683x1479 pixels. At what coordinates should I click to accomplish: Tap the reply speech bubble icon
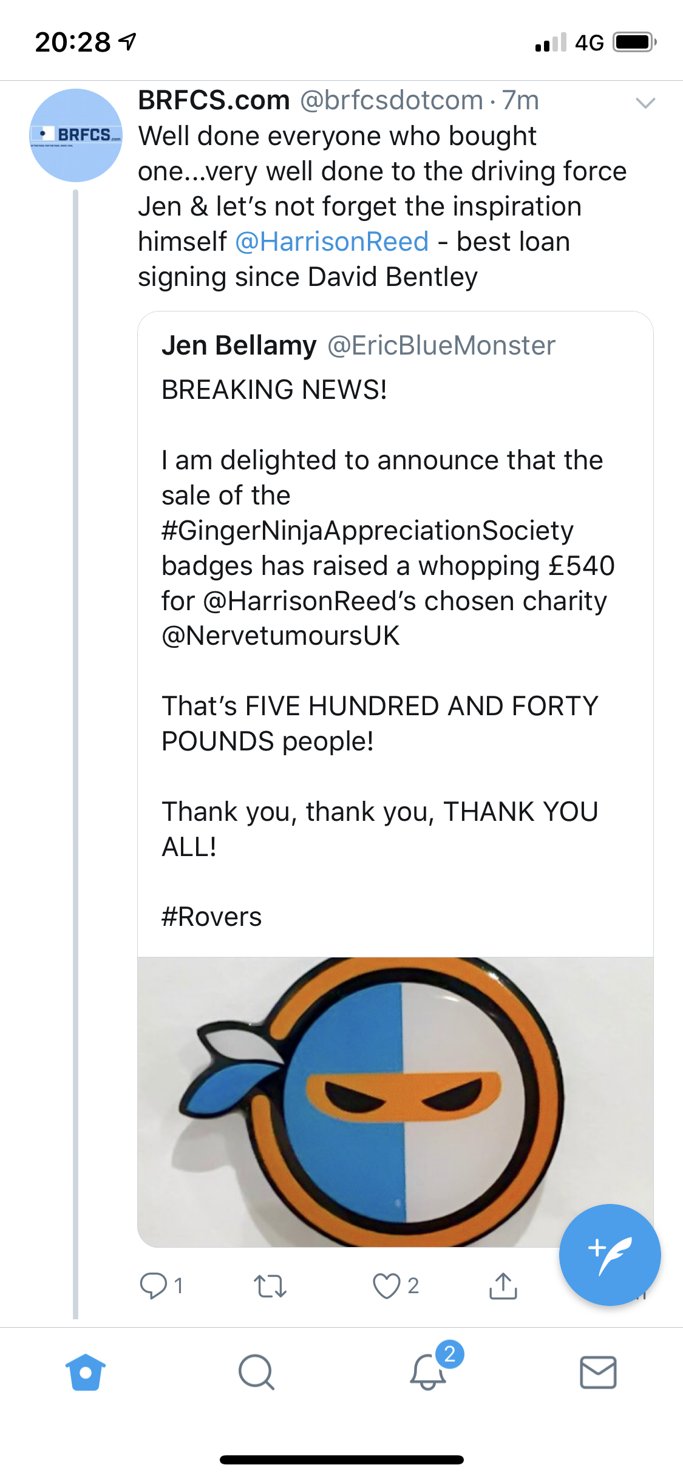[153, 1285]
